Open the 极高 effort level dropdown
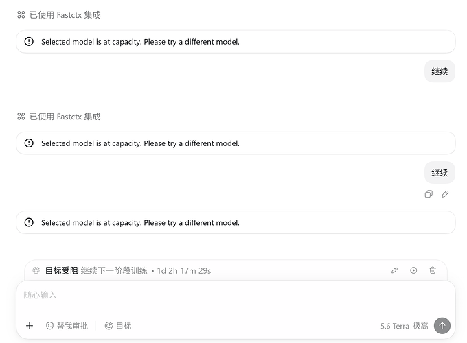This screenshot has height=343, width=467. [x=420, y=326]
